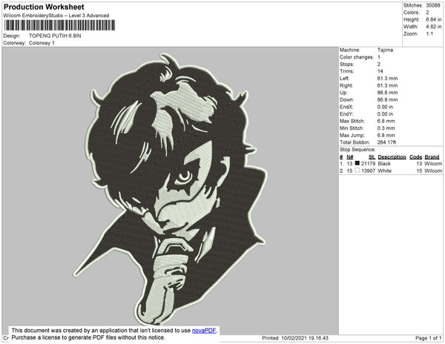This screenshot has width=445, height=344.
Task: Select the 'Code' column header
Action: [416, 157]
